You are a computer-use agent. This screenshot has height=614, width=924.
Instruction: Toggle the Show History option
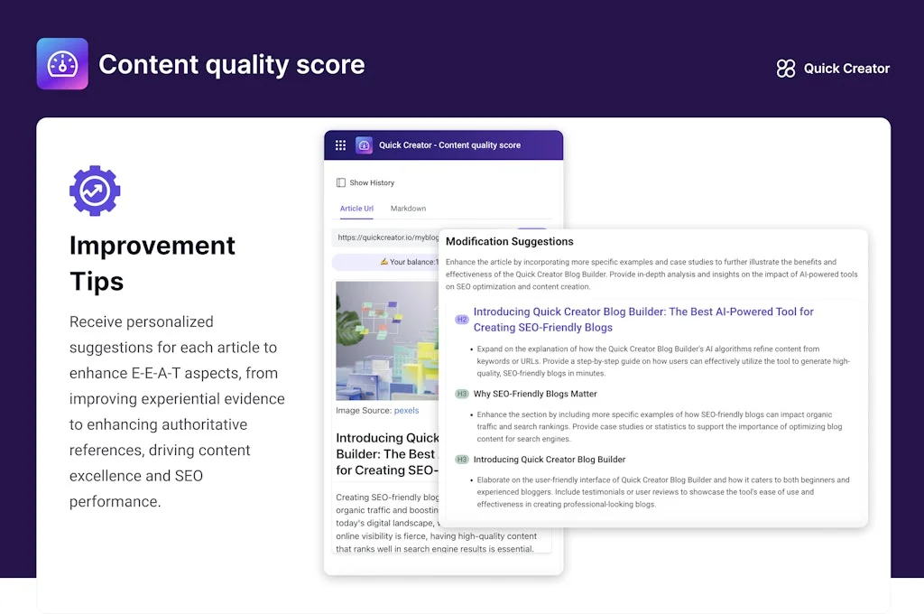[x=365, y=182]
